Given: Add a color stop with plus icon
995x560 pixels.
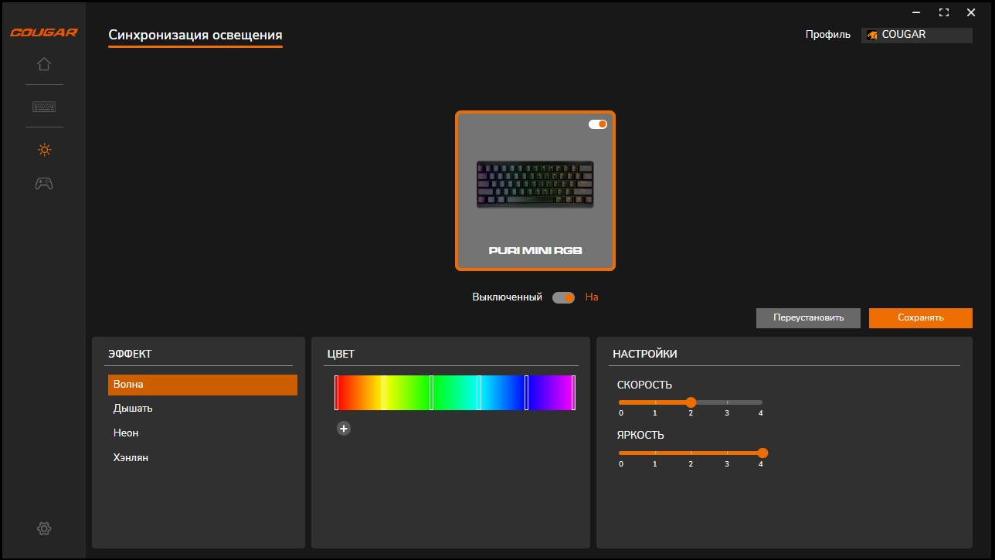Looking at the screenshot, I should click(x=344, y=429).
